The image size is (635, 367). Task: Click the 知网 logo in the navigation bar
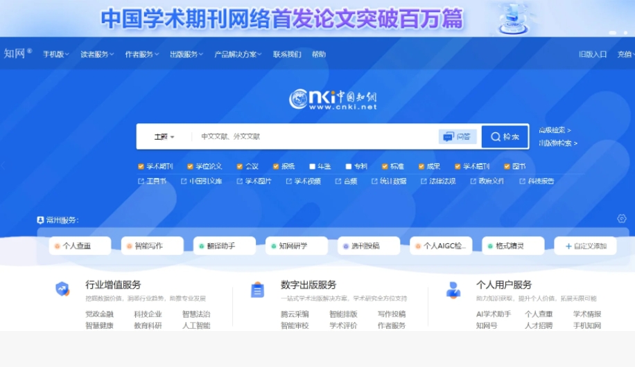pos(17,53)
